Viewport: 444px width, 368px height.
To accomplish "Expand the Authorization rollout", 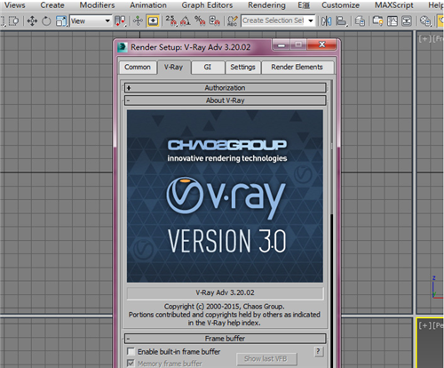I will (225, 88).
